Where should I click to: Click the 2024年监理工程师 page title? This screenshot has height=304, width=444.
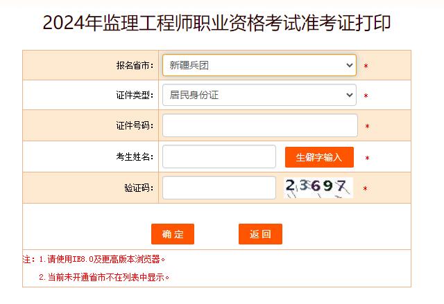(x=216, y=23)
